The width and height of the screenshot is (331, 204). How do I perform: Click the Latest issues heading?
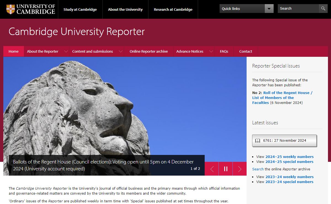pos(265,123)
